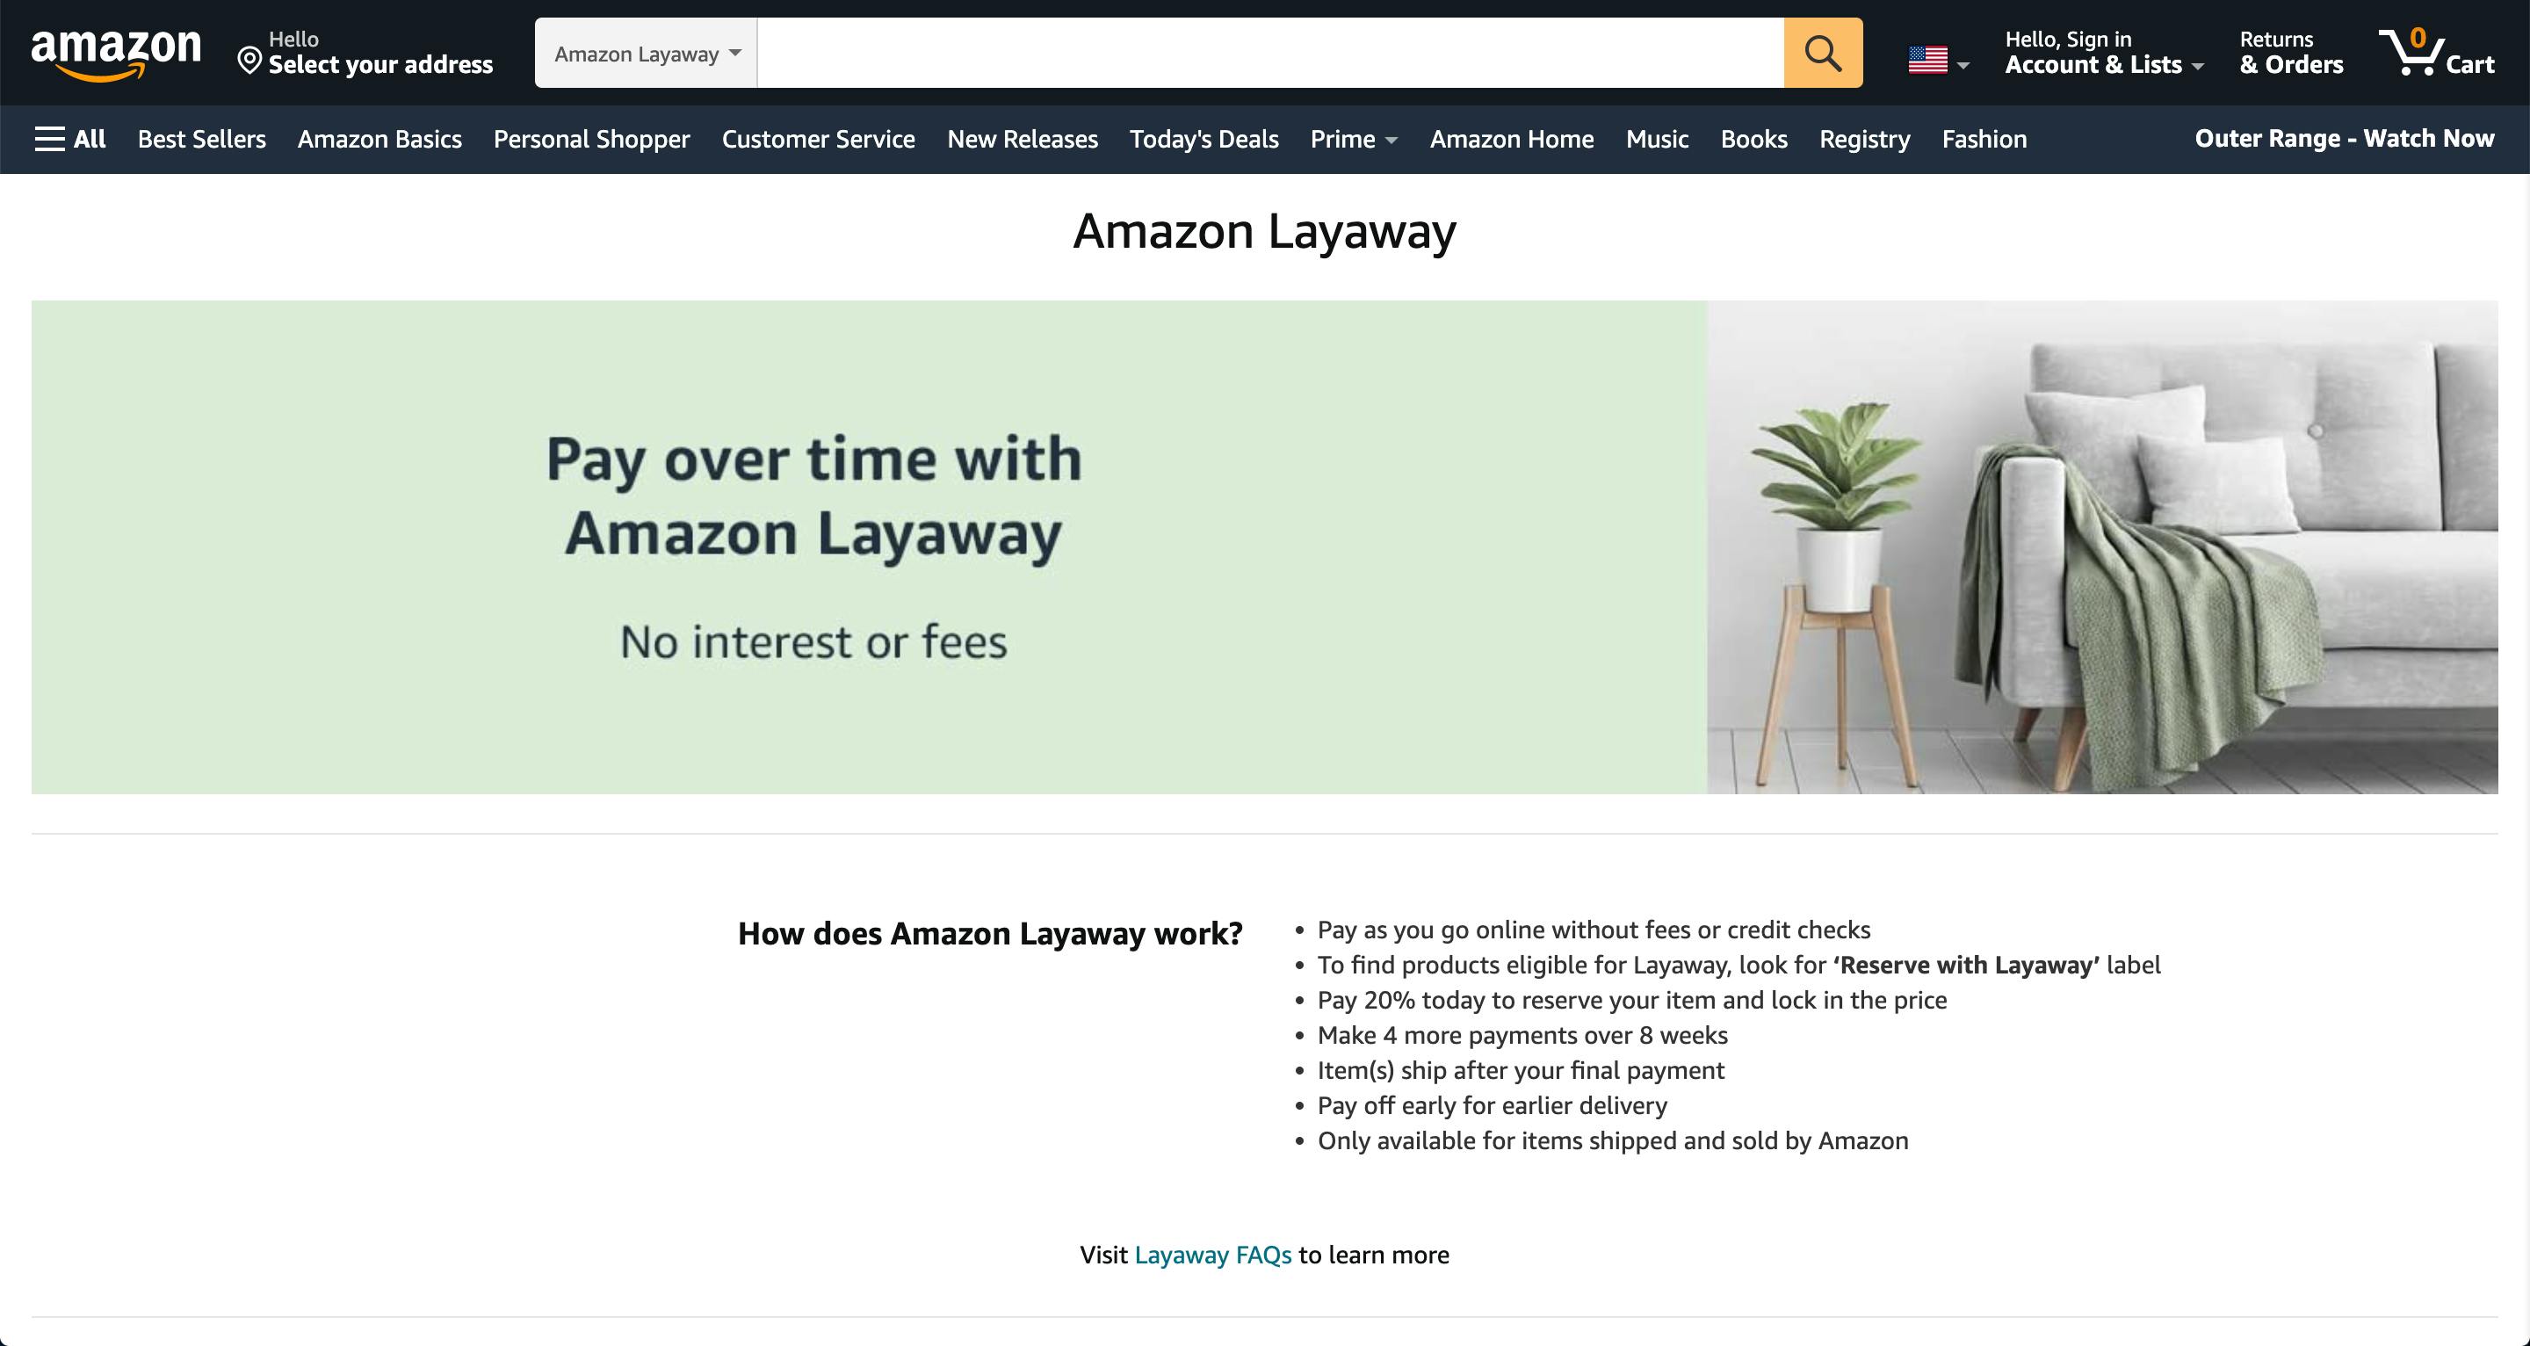The height and width of the screenshot is (1346, 2530).
Task: Open Best Sellers in navigation bar
Action: point(201,140)
